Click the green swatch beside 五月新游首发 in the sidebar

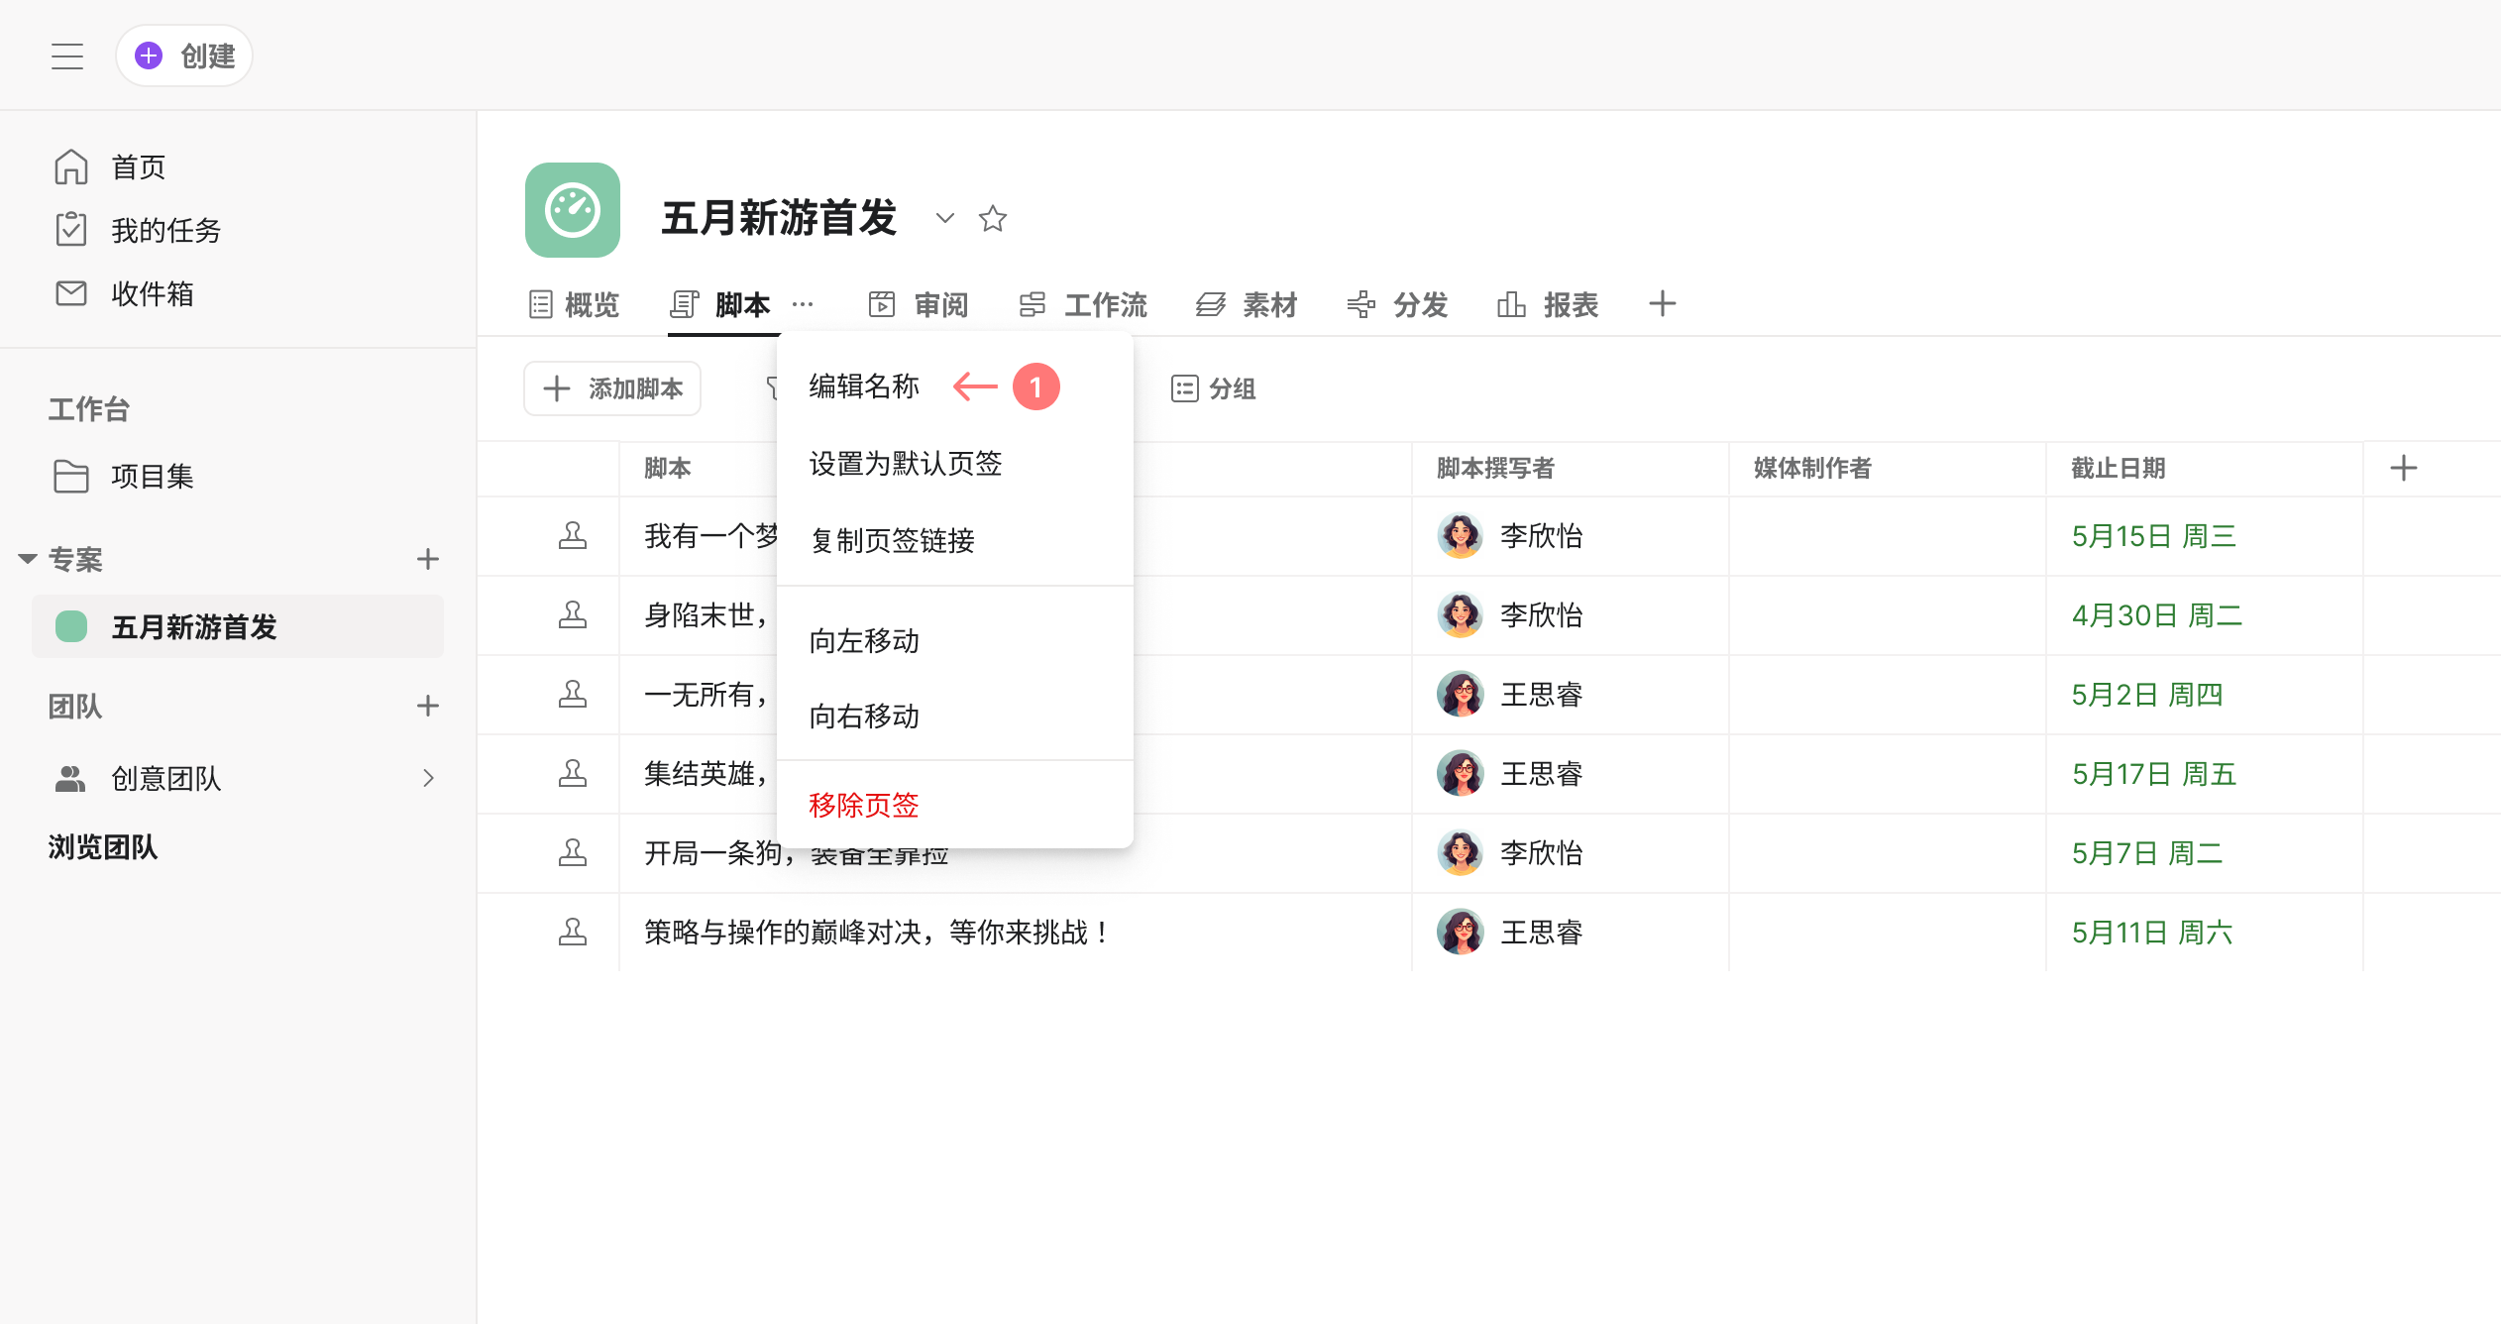[x=71, y=626]
